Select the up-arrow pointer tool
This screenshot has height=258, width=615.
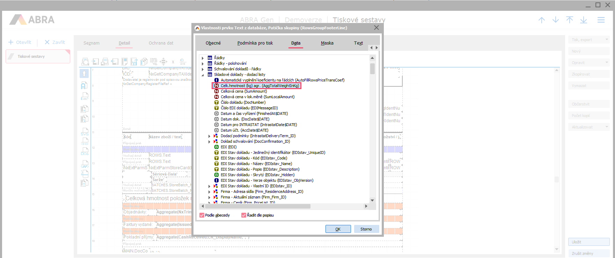pos(84,73)
